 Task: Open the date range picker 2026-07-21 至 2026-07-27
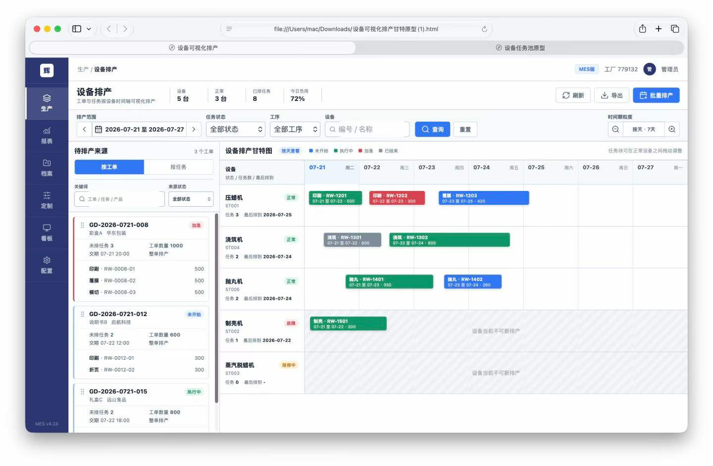[x=139, y=129]
